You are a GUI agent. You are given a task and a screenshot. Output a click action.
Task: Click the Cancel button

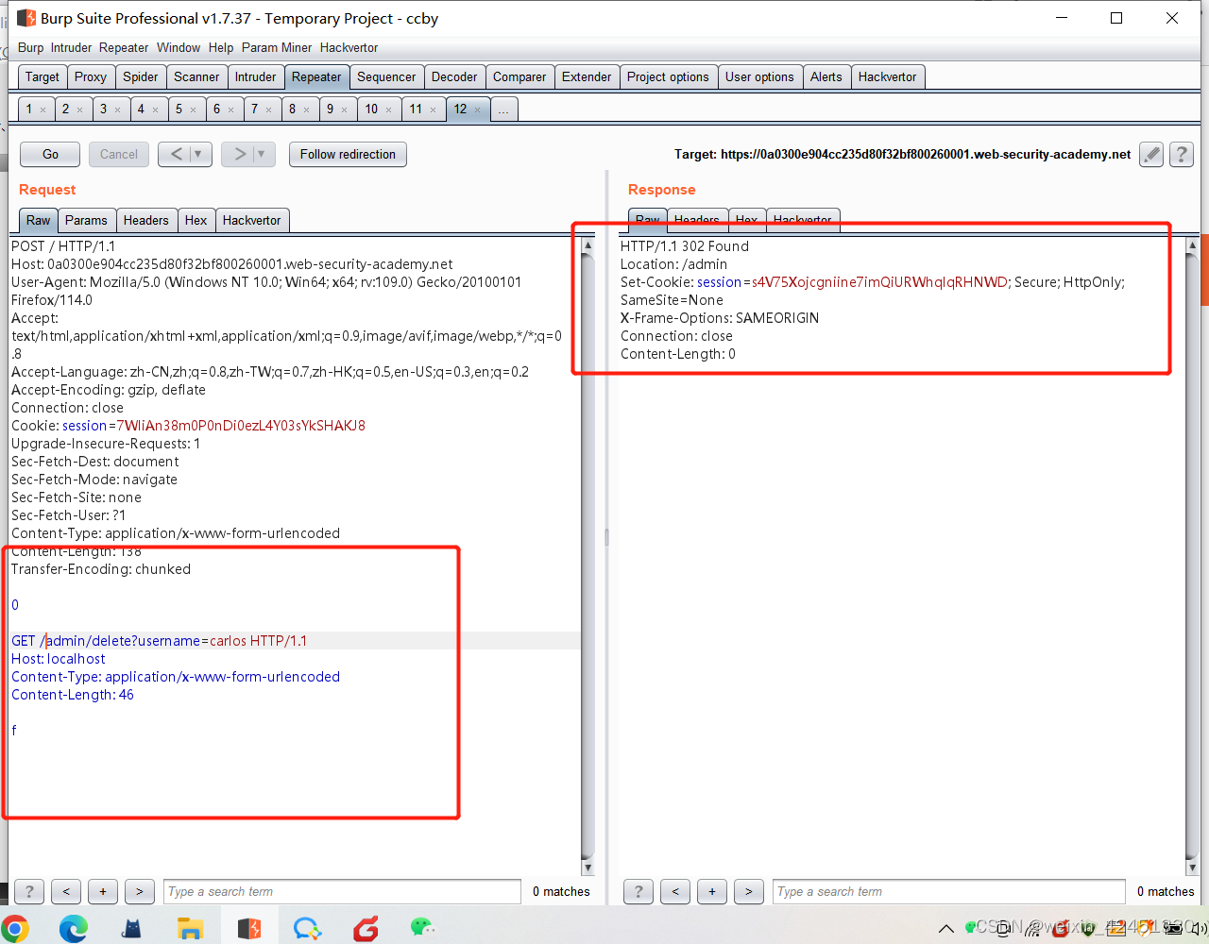pos(119,154)
